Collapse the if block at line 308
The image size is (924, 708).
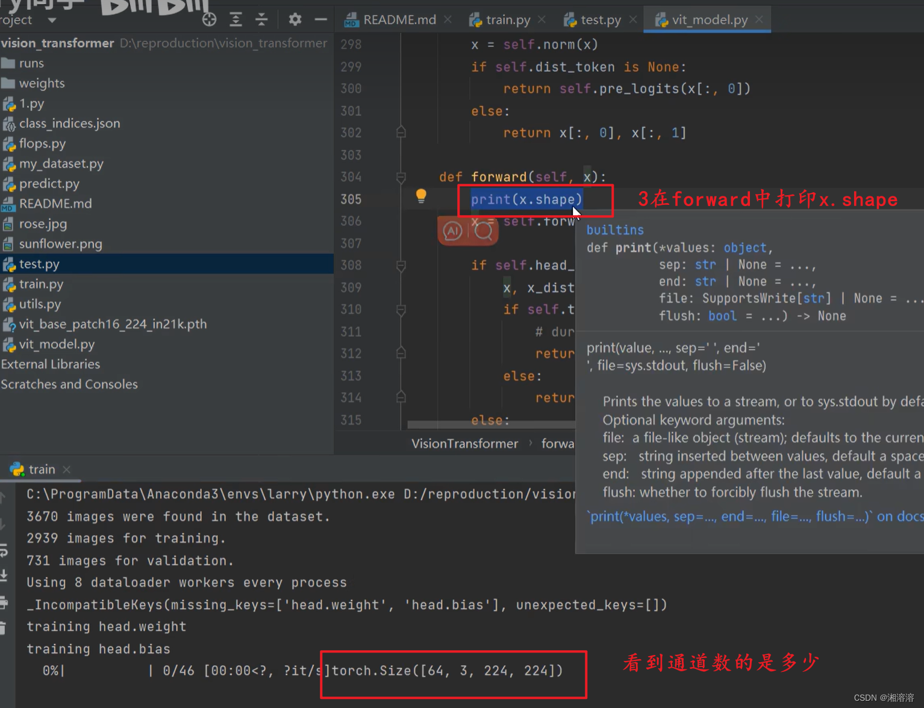point(401,265)
